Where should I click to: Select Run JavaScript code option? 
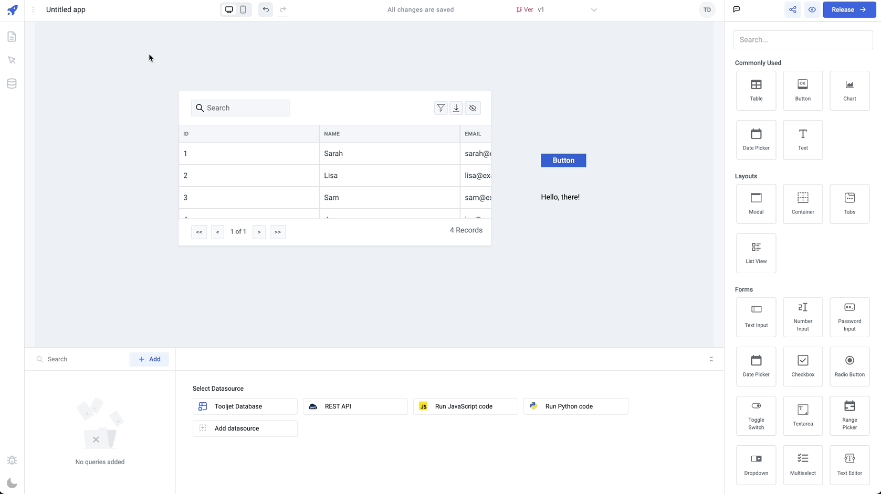[465, 406]
